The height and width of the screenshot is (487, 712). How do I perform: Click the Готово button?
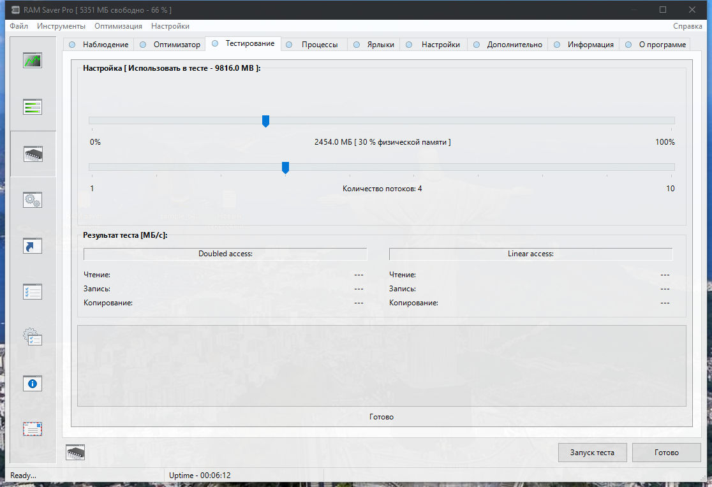click(666, 453)
